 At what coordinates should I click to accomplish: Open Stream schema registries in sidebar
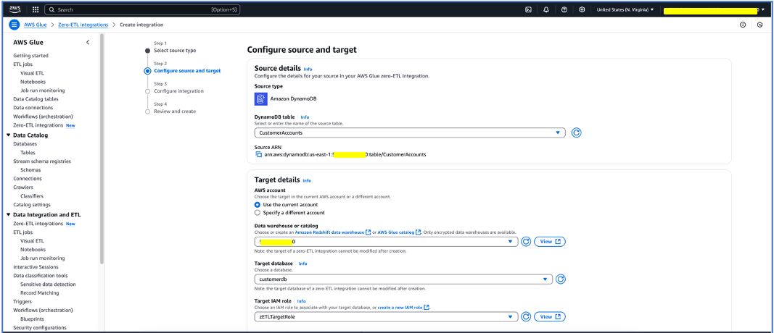click(42, 161)
